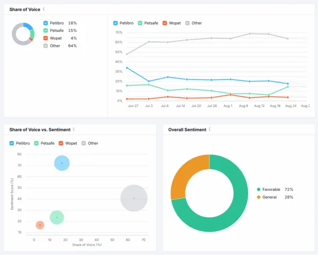Click the Favorable legend green dot
This screenshot has height=255, width=318.
[259, 189]
